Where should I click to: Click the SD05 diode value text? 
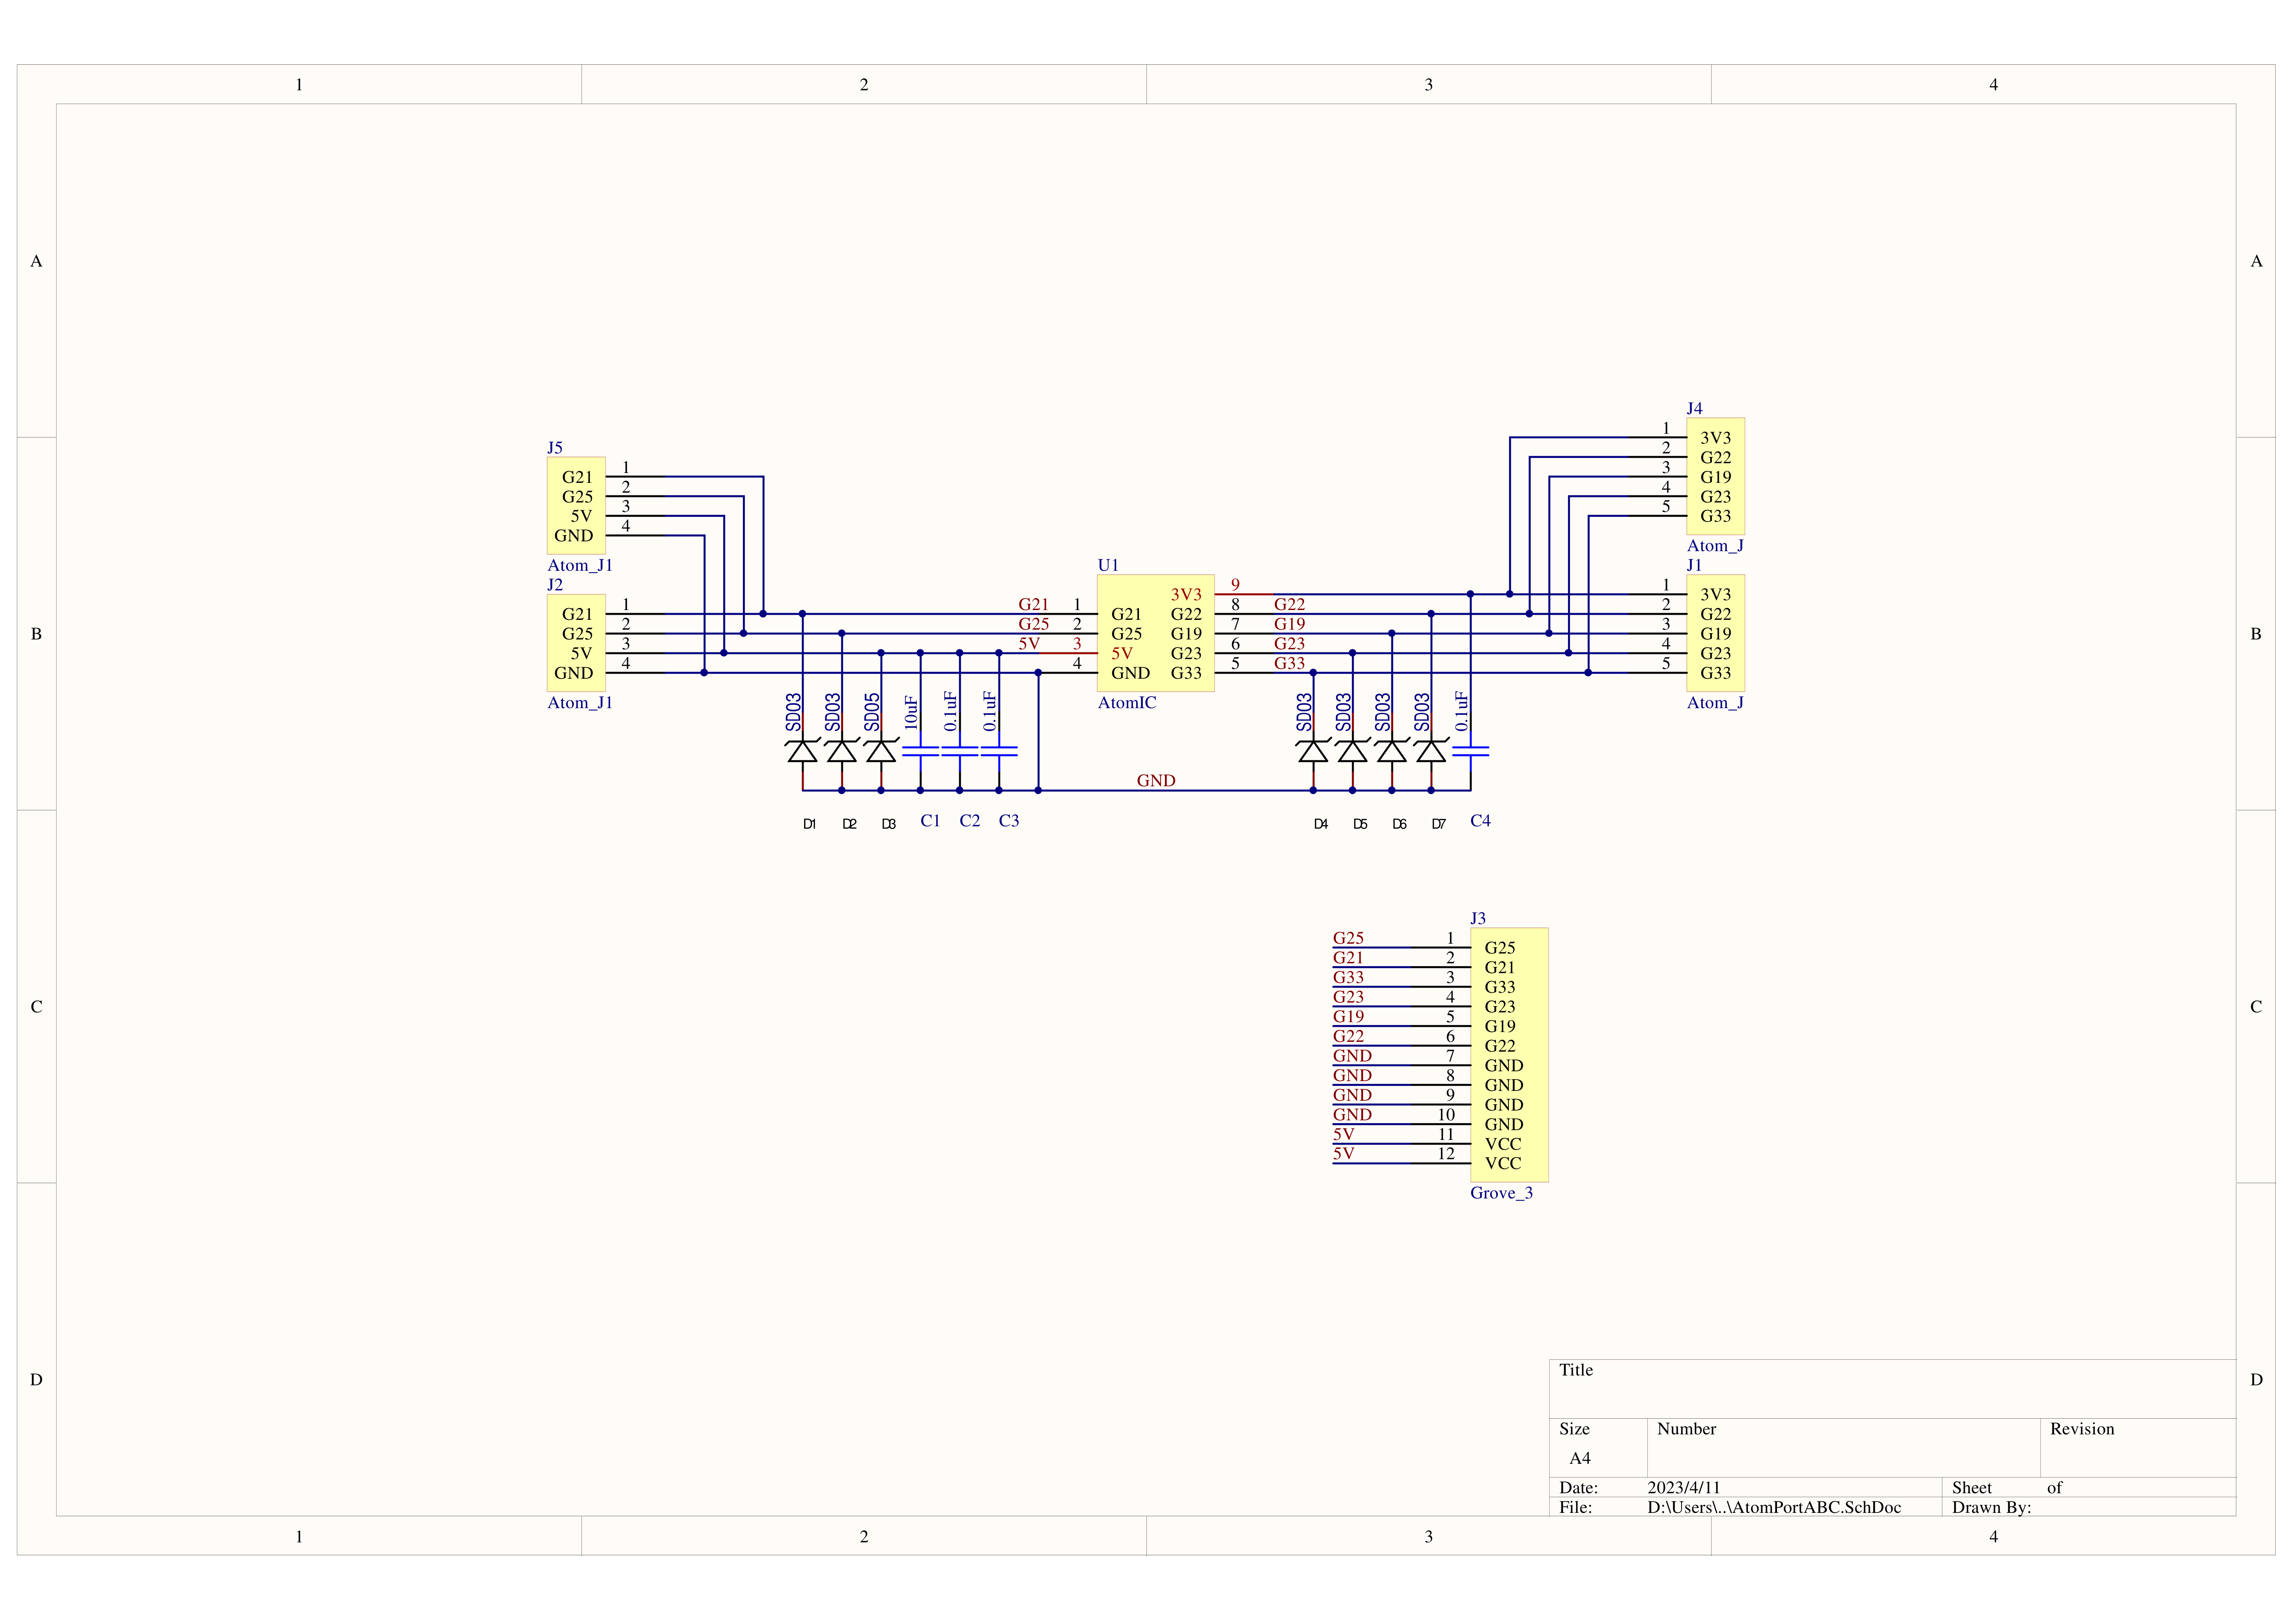point(872,712)
